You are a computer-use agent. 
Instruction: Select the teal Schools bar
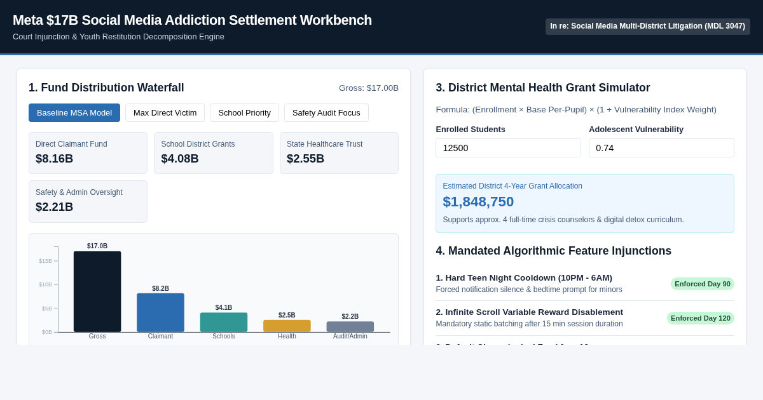coord(224,322)
